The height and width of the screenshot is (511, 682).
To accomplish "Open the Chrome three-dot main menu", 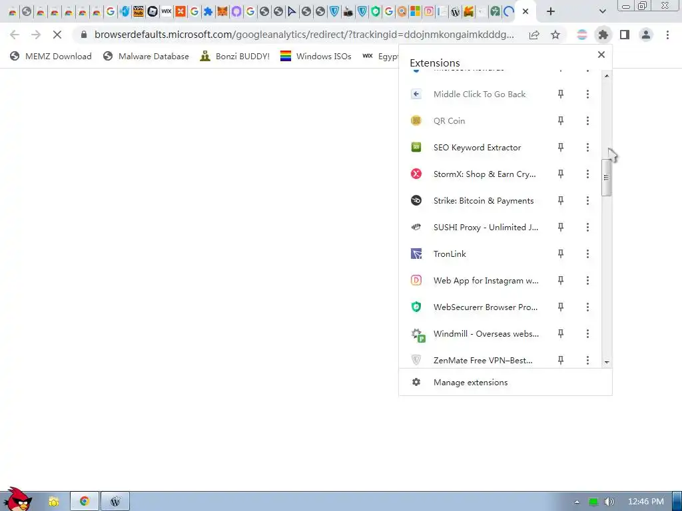I will tap(667, 35).
